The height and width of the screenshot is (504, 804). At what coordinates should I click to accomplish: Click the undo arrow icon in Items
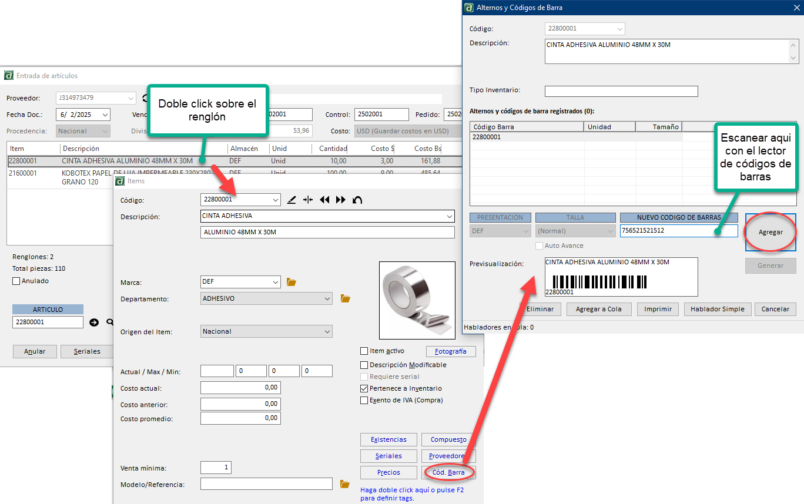click(x=357, y=200)
